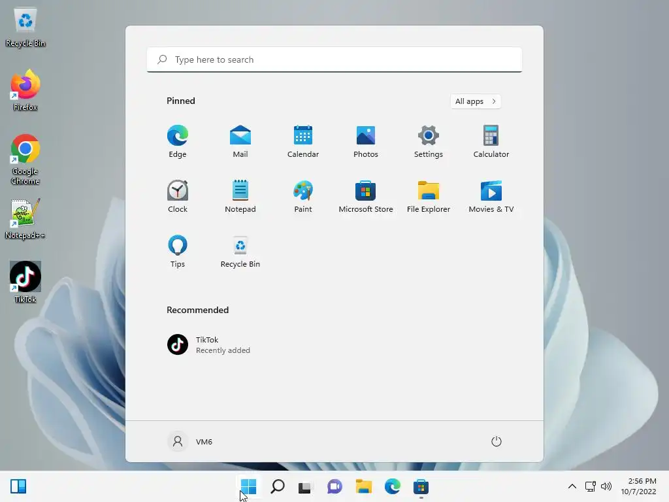Select the Google Chrome desktop shortcut
The image size is (669, 502).
(25, 159)
